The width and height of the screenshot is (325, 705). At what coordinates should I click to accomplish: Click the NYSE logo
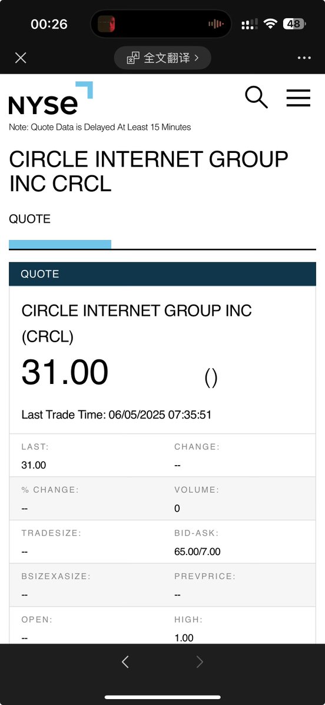tap(51, 98)
